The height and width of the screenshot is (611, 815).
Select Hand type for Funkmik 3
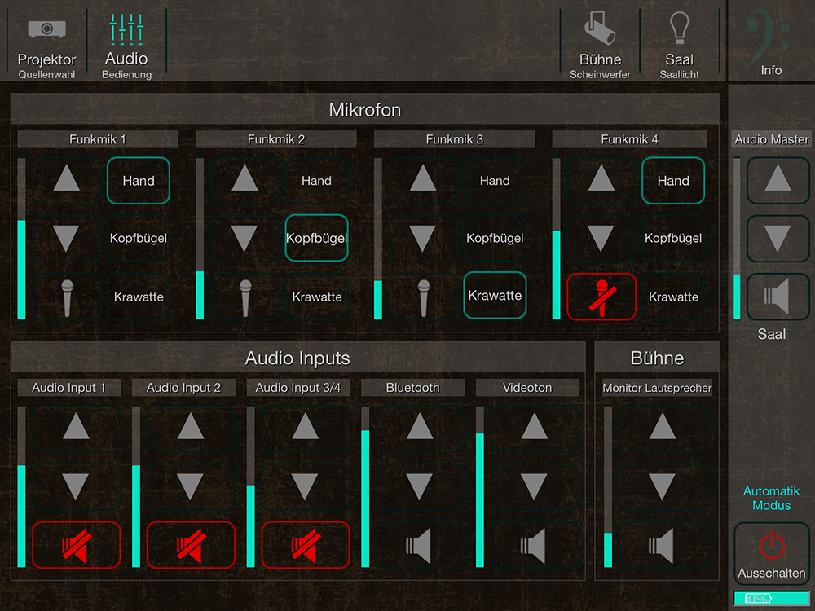(495, 181)
